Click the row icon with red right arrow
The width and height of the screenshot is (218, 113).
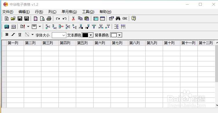click(61, 27)
